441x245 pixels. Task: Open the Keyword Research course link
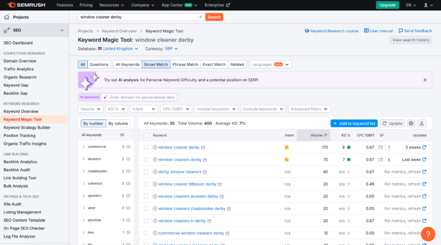[331, 31]
